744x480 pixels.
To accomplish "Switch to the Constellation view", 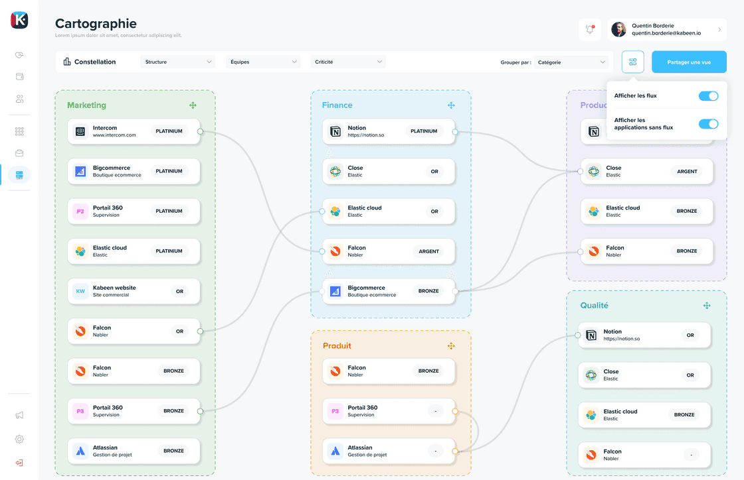I will click(90, 61).
